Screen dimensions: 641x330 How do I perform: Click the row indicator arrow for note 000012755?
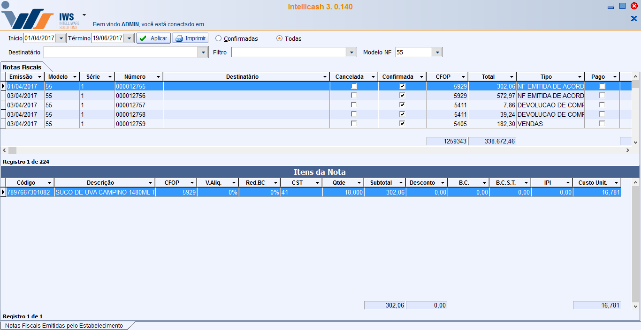point(3,86)
